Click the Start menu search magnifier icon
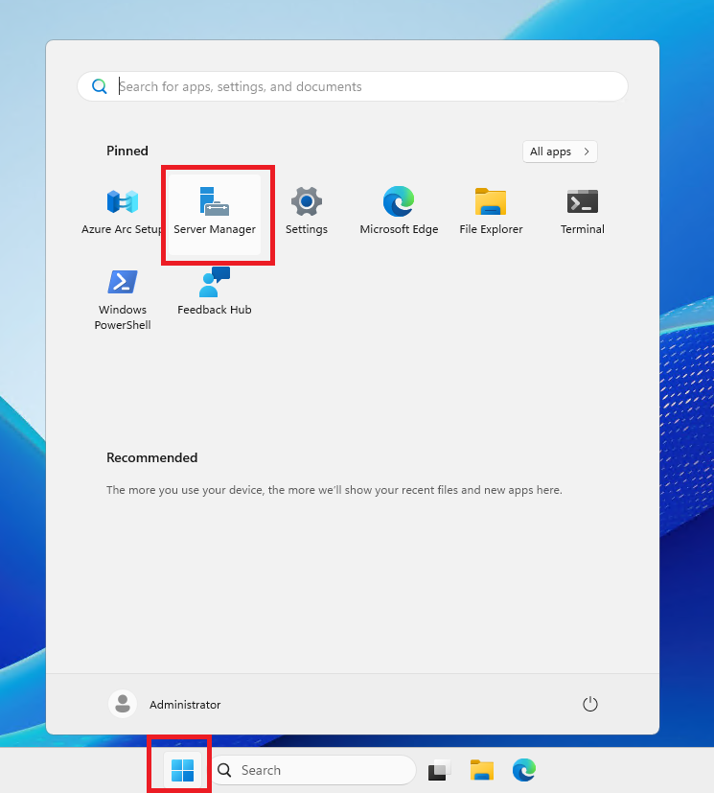714x793 pixels. point(100,86)
